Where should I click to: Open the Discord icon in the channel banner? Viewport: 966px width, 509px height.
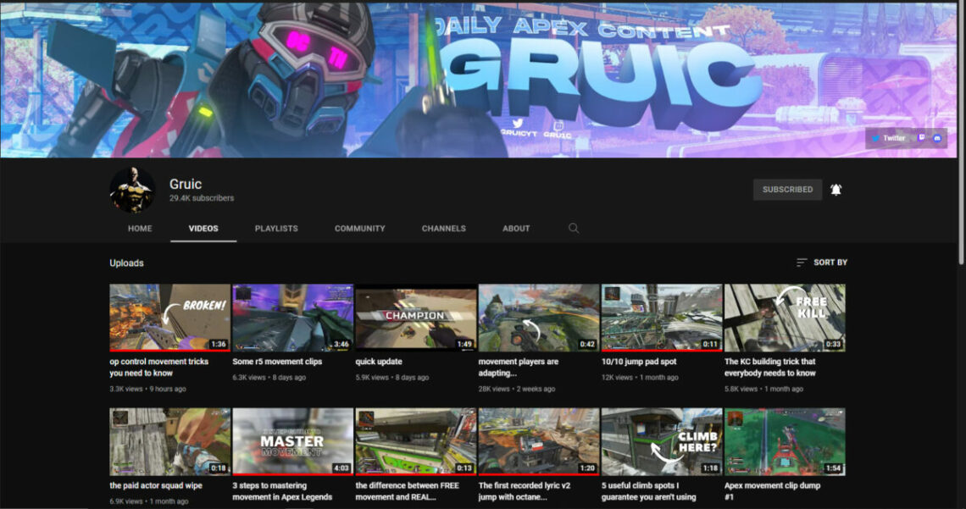click(937, 137)
